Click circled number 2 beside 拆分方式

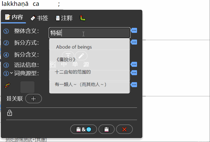point(6,43)
